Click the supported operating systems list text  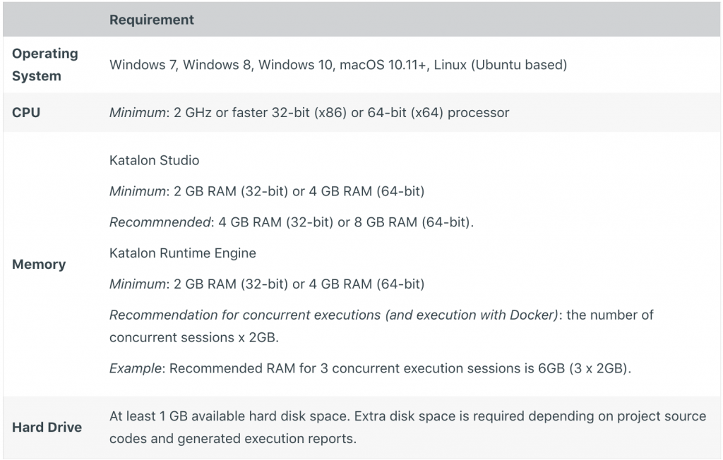coord(338,64)
